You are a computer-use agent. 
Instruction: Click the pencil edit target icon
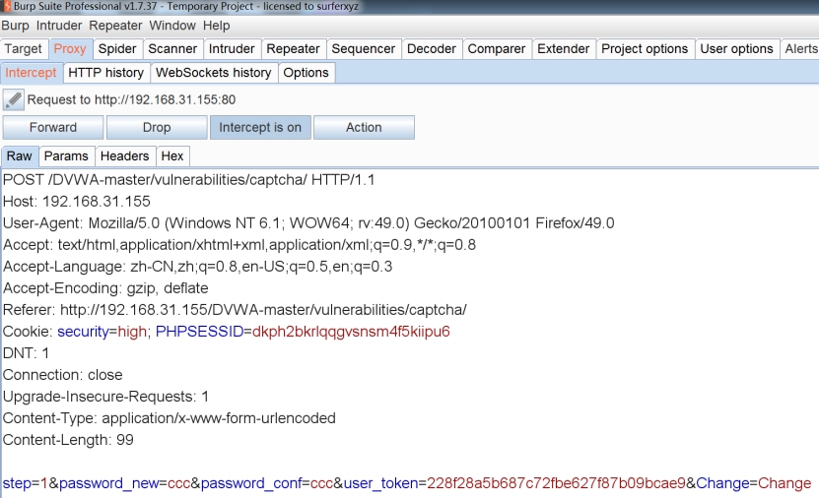click(14, 99)
